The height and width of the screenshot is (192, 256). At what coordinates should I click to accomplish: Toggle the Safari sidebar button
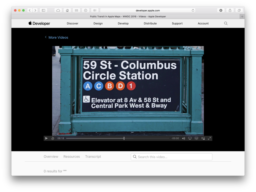pyautogui.click(x=43, y=10)
